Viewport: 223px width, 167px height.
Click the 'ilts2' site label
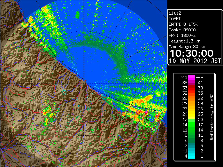[175, 13]
